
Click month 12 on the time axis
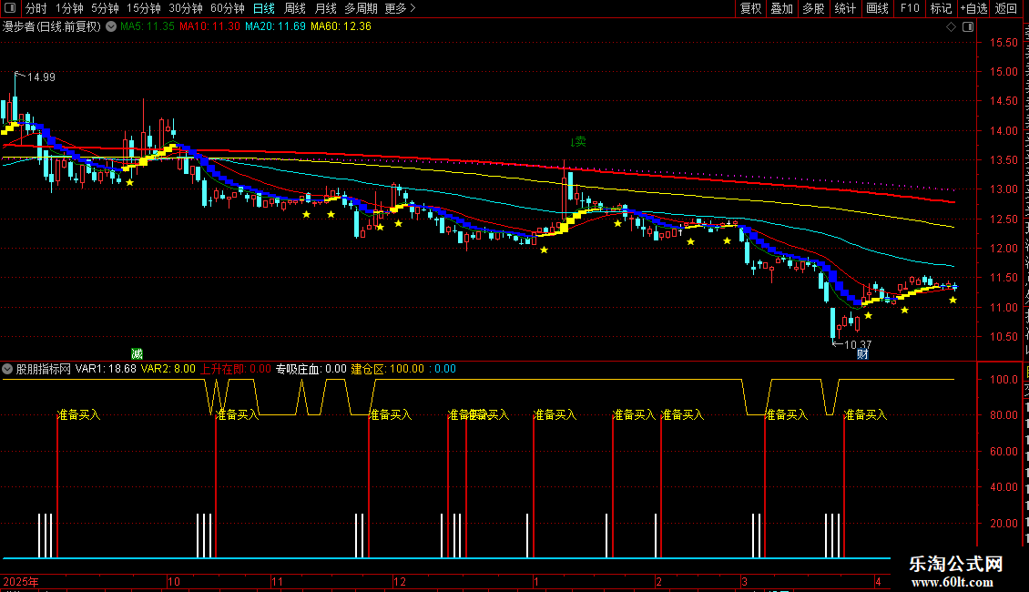(x=400, y=581)
